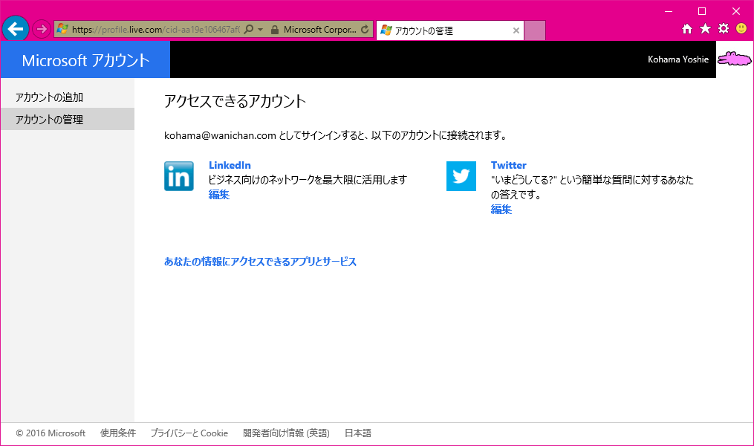Open あなたの情報にアクセスできるアプリとサービス link
This screenshot has height=446, width=754.
pos(260,262)
